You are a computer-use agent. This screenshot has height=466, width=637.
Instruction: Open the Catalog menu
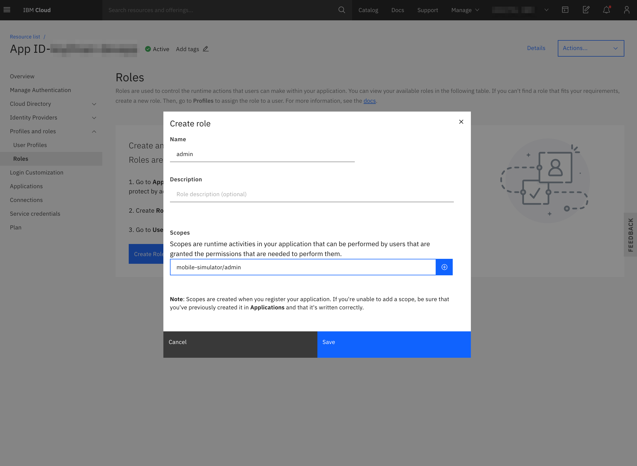(x=368, y=10)
